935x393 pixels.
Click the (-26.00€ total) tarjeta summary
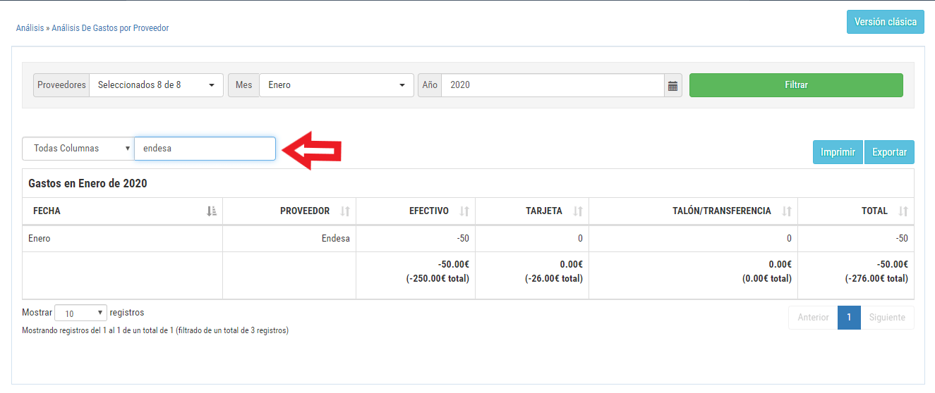click(x=553, y=279)
